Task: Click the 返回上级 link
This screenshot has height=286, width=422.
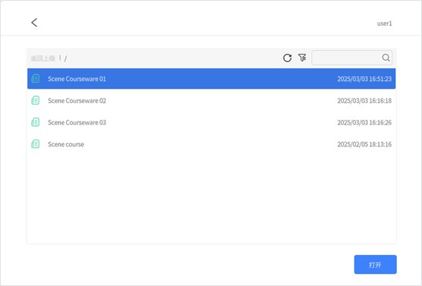Action: coord(43,58)
